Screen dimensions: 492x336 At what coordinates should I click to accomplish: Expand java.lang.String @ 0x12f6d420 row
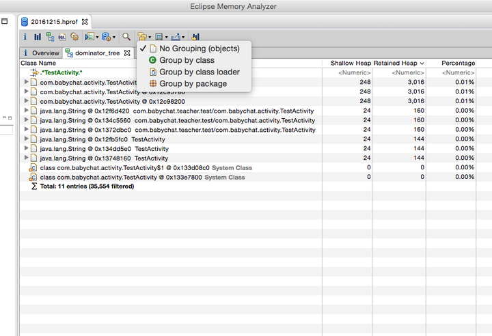click(27, 111)
